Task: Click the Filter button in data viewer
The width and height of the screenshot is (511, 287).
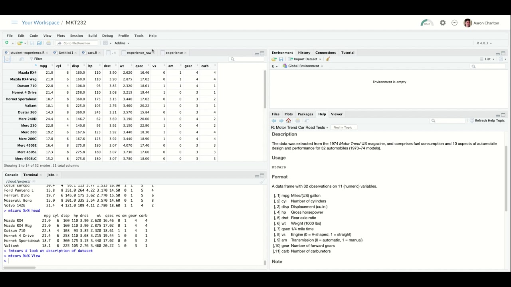Action: (36, 59)
